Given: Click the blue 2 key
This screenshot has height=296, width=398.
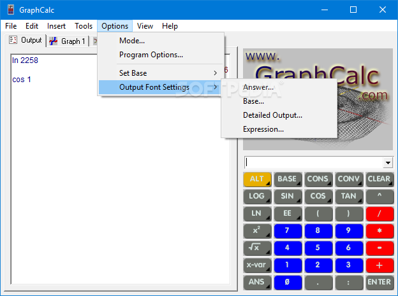Looking at the screenshot, I should (x=318, y=265).
